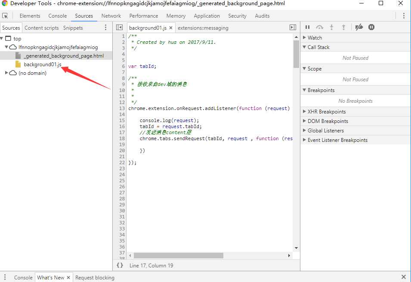Open the Sources navigator three-dot menu

(x=105, y=28)
